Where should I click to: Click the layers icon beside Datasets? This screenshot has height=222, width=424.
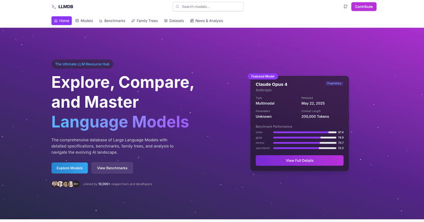tap(166, 21)
